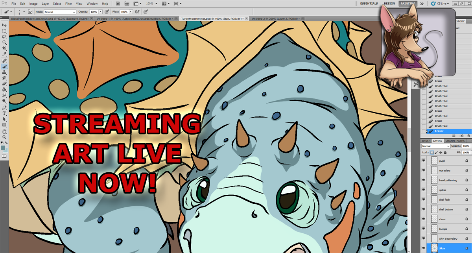Select the Path Selection tool

tap(4, 119)
